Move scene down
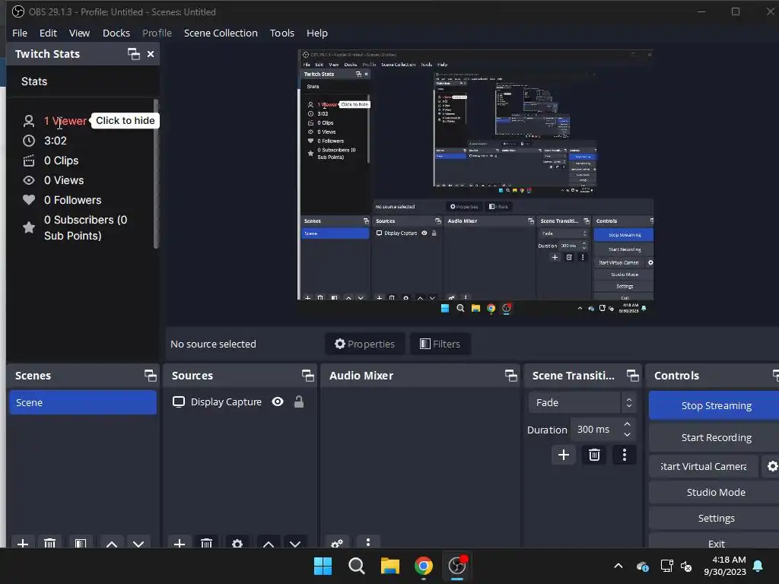The height and width of the screenshot is (584, 779). [138, 543]
